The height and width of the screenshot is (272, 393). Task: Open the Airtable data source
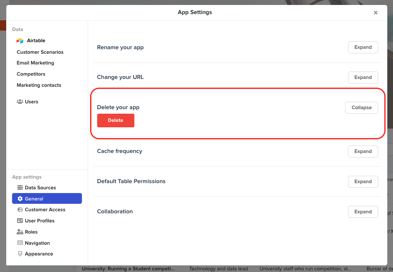pyautogui.click(x=36, y=41)
